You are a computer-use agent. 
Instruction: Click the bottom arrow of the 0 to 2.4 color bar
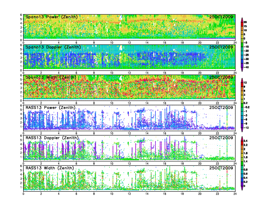click(242, 188)
